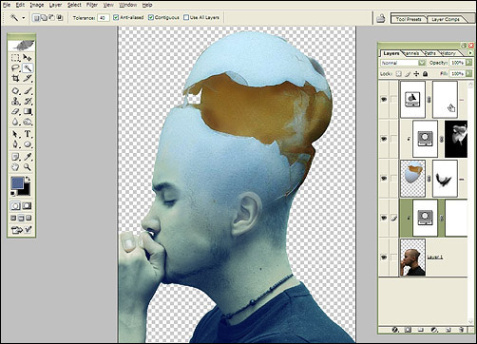This screenshot has height=344, width=477.
Task: Open the Layer menu
Action: (55, 5)
